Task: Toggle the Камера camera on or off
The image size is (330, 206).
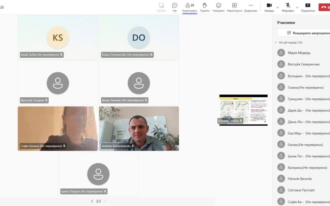Action: pyautogui.click(x=269, y=7)
